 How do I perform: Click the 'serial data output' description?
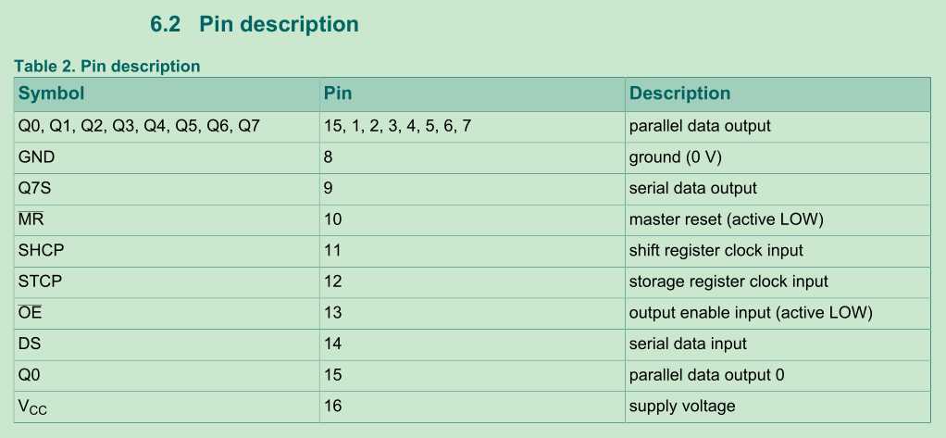coord(693,189)
